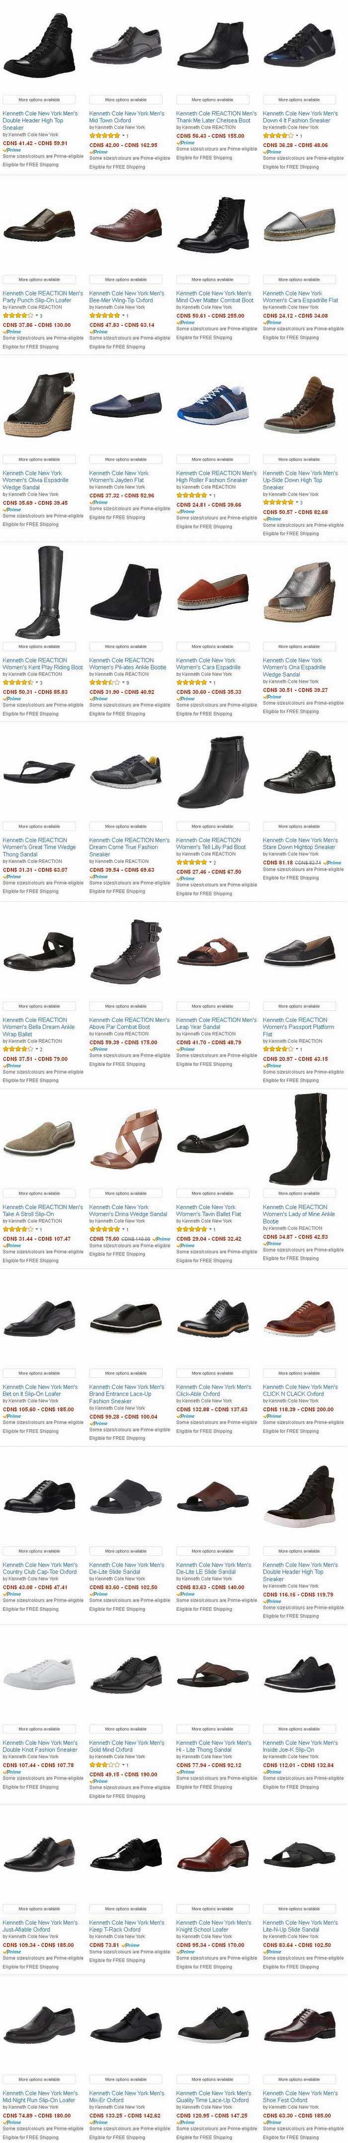The width and height of the screenshot is (348, 2143).
Task: Open star reviews for Up-Side Down High Top Sneaker
Action: pyautogui.click(x=278, y=502)
